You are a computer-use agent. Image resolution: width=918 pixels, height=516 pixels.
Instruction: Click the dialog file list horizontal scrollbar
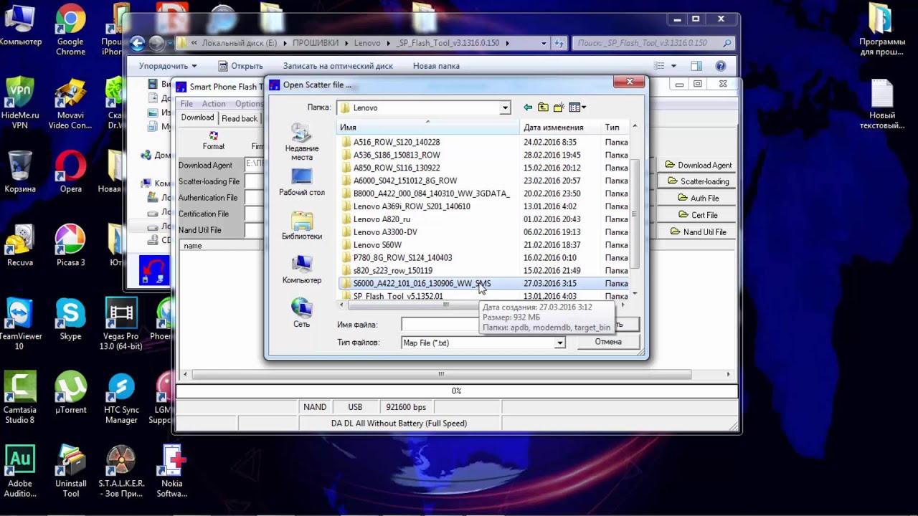coord(445,305)
